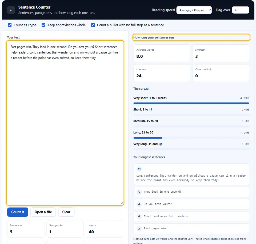
Task: Click the Long, 21 to 30 bar
Action: pos(191,138)
